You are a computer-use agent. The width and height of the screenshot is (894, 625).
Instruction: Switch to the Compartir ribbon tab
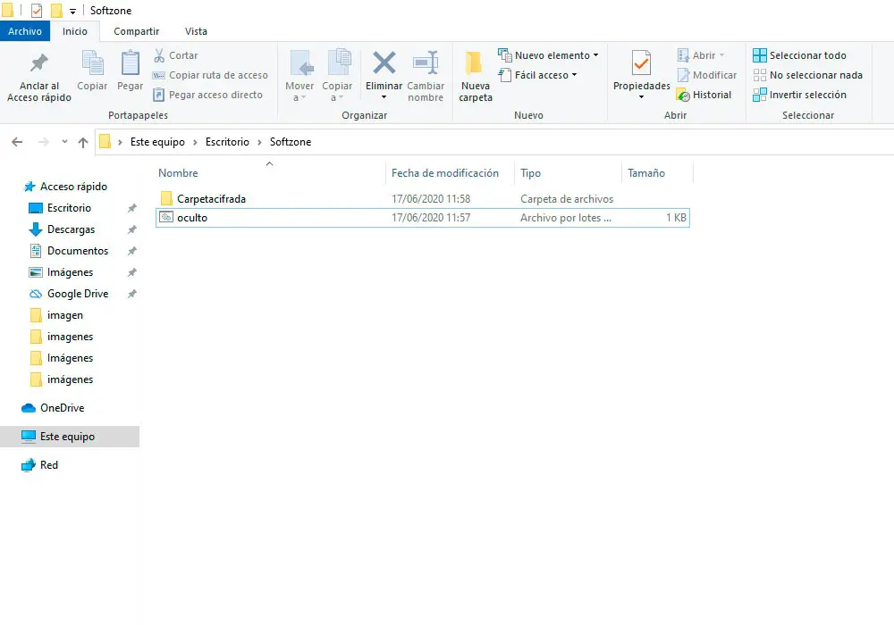pos(136,31)
